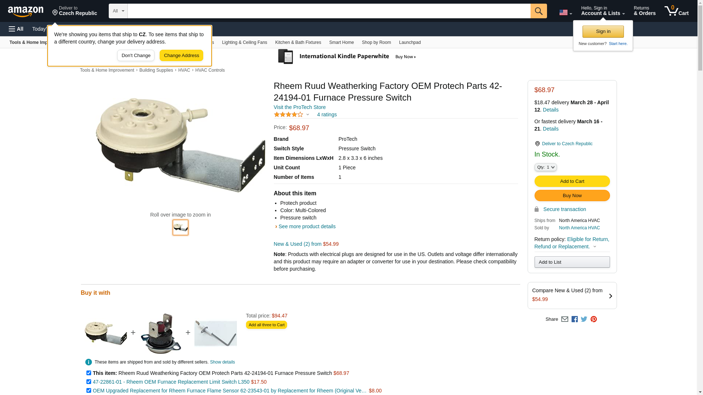703x395 pixels.
Task: Uncheck the Flame Sensor item checkbox
Action: coord(89,391)
